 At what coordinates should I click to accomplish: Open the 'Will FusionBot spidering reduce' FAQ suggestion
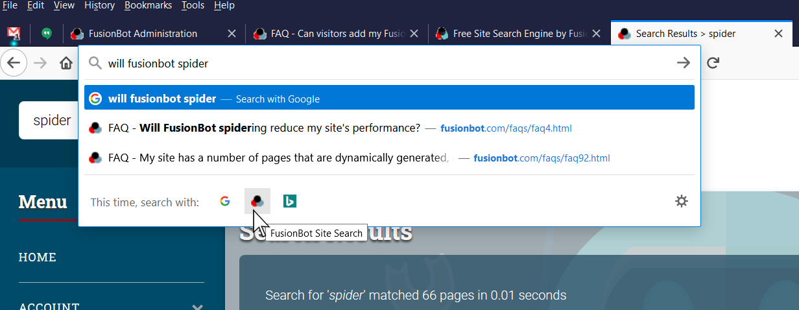pyautogui.click(x=389, y=128)
